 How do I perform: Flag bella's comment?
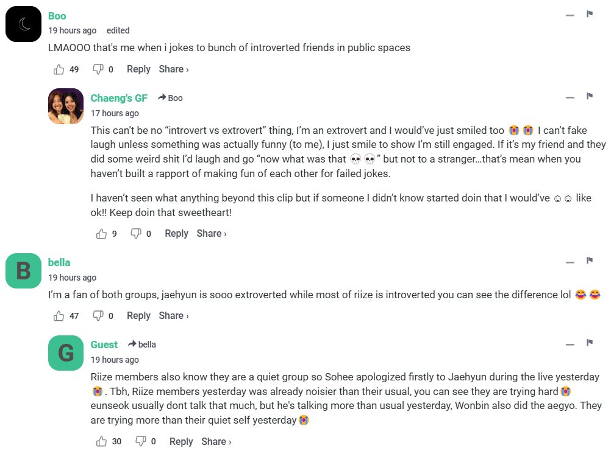tap(590, 260)
